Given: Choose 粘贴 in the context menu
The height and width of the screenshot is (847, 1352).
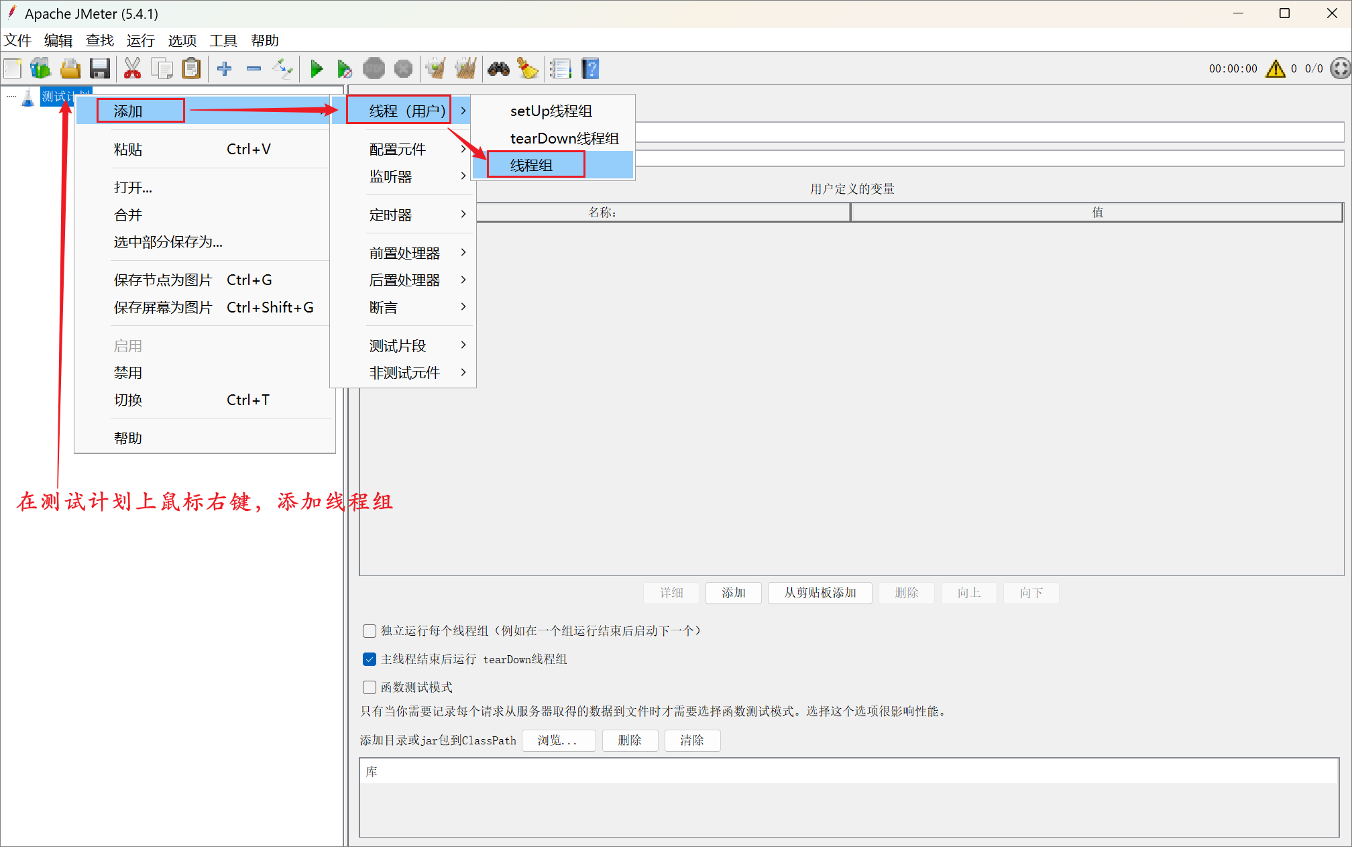Looking at the screenshot, I should pyautogui.click(x=204, y=149).
